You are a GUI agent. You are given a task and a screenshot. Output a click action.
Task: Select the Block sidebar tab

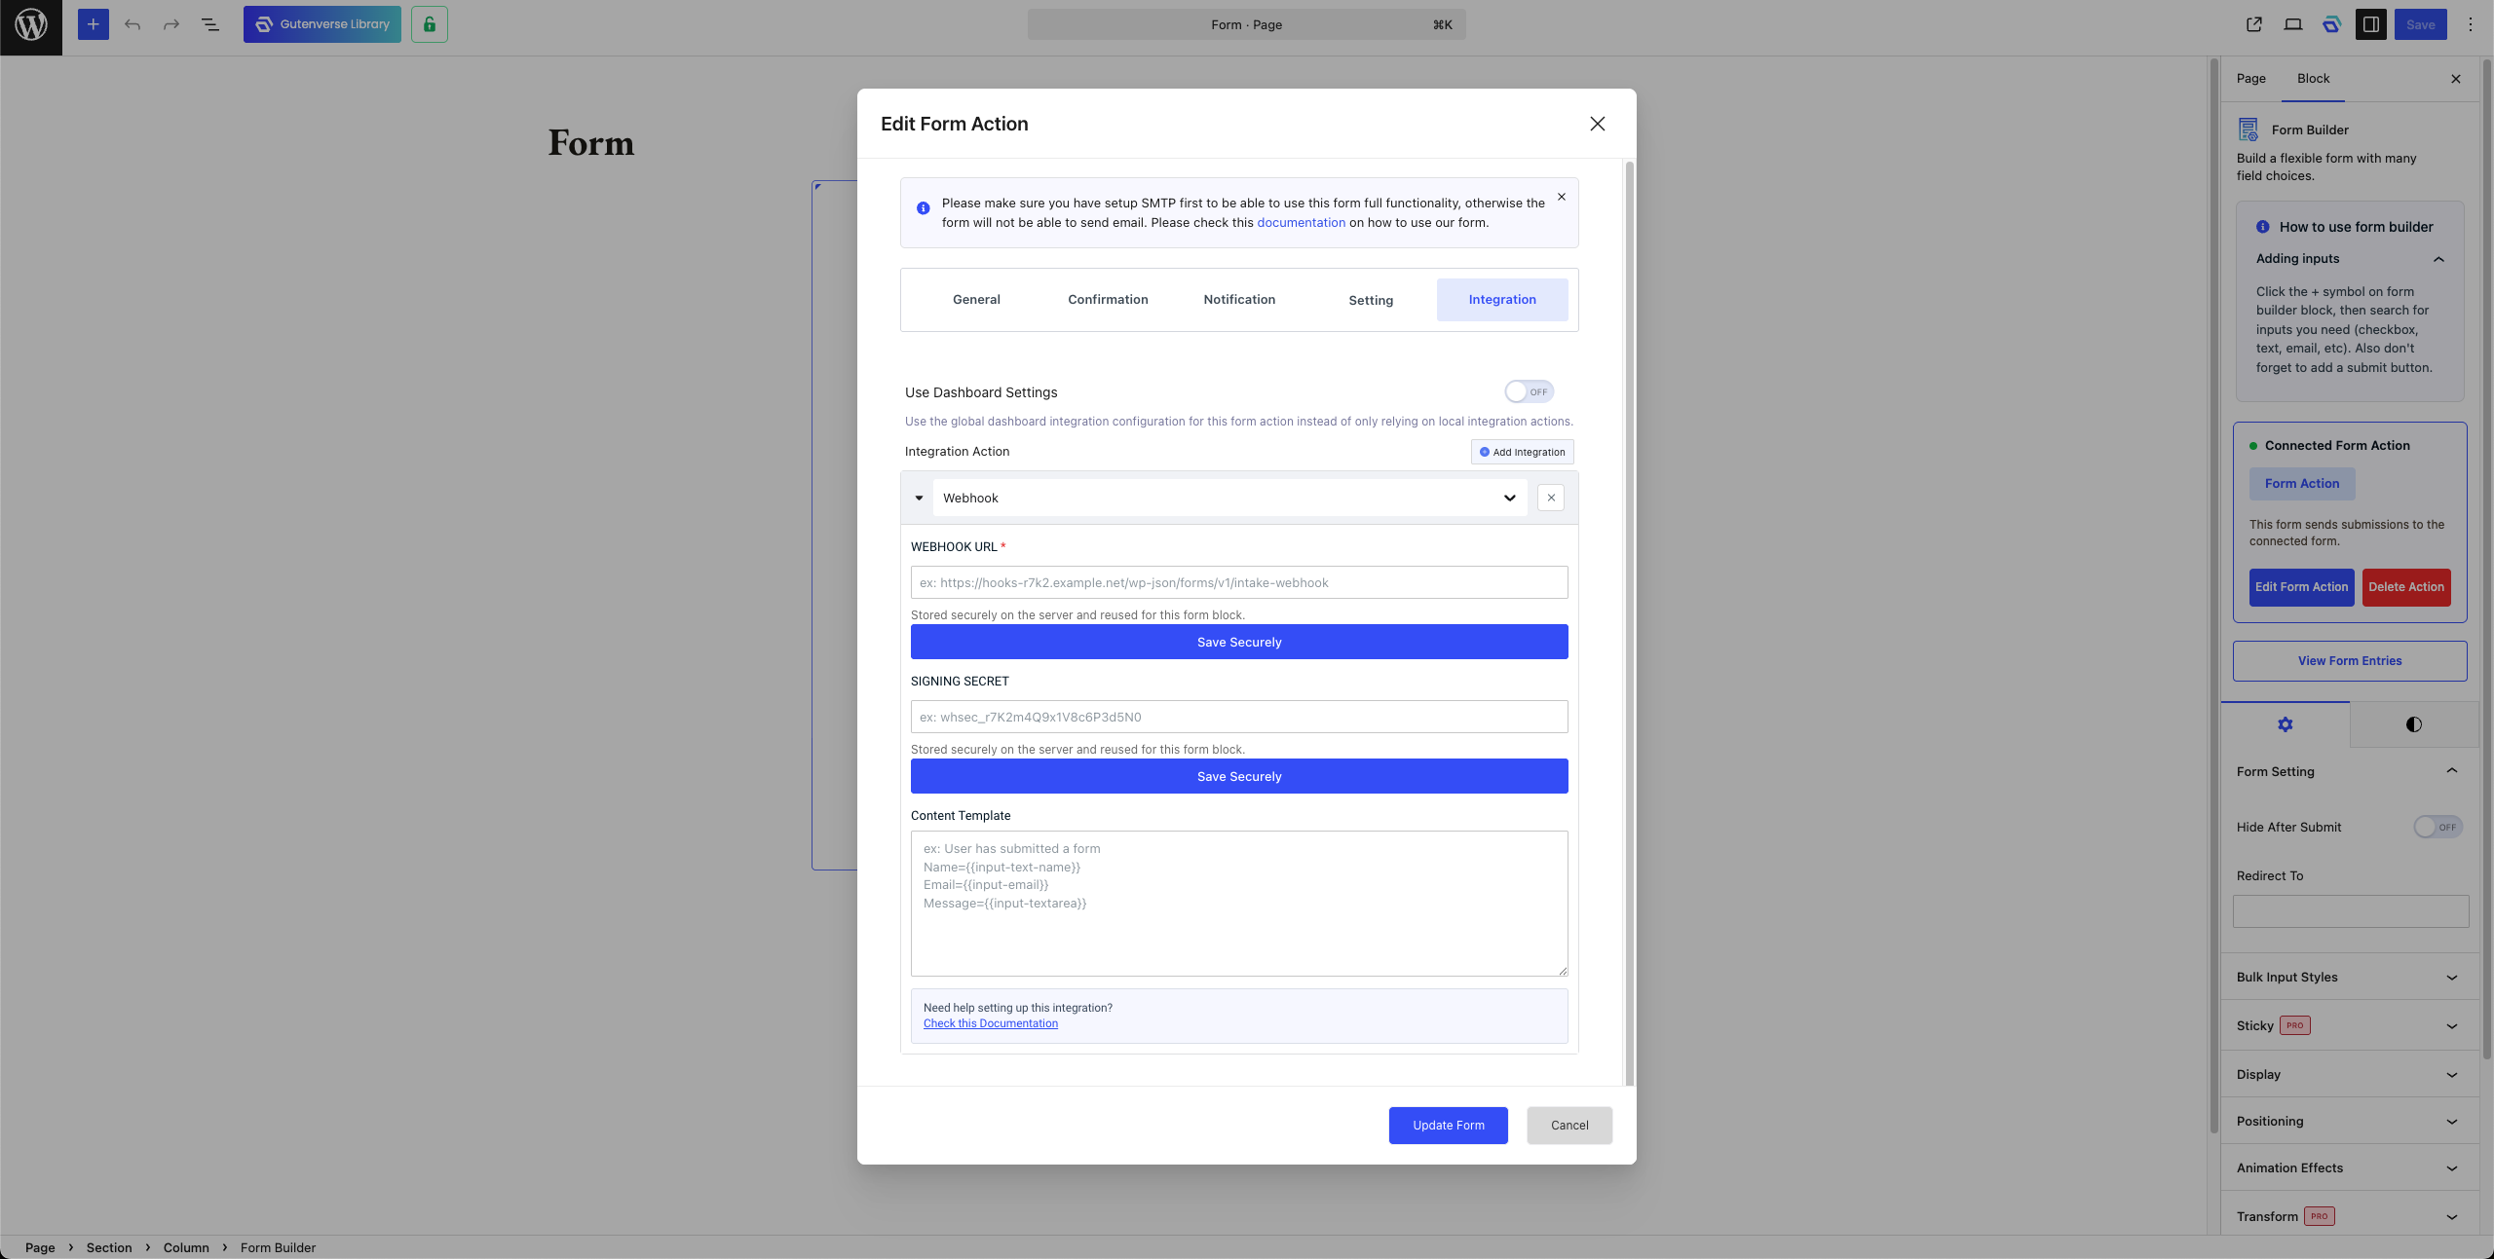(x=2314, y=79)
